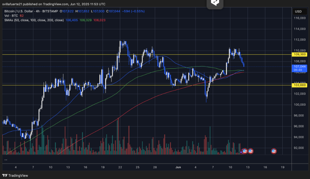The image size is (310, 179).
Task: Open the rightmost US flag event marker
Action: pyautogui.click(x=274, y=151)
